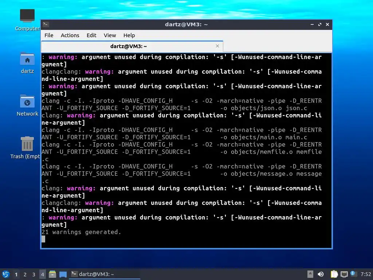The width and height of the screenshot is (373, 280).
Task: Open the Edit menu
Action: click(x=91, y=35)
